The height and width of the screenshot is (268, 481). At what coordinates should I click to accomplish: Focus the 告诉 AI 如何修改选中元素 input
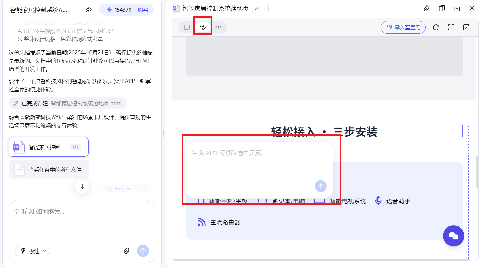[259, 162]
